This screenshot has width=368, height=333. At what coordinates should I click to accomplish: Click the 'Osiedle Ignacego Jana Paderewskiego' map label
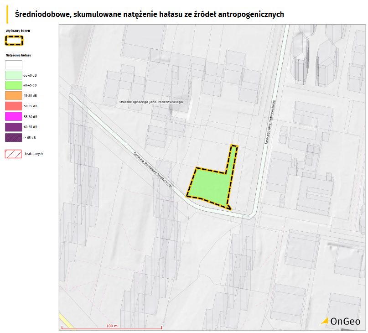pyautogui.click(x=150, y=102)
